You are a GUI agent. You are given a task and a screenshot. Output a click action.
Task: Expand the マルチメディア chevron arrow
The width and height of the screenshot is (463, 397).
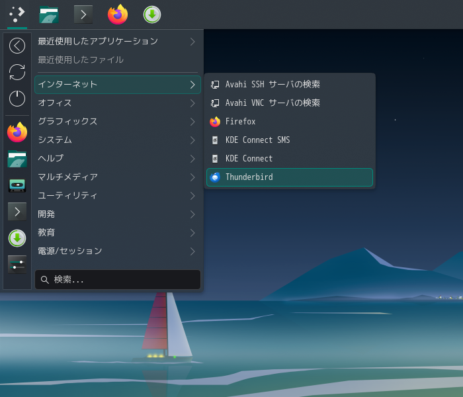click(192, 177)
